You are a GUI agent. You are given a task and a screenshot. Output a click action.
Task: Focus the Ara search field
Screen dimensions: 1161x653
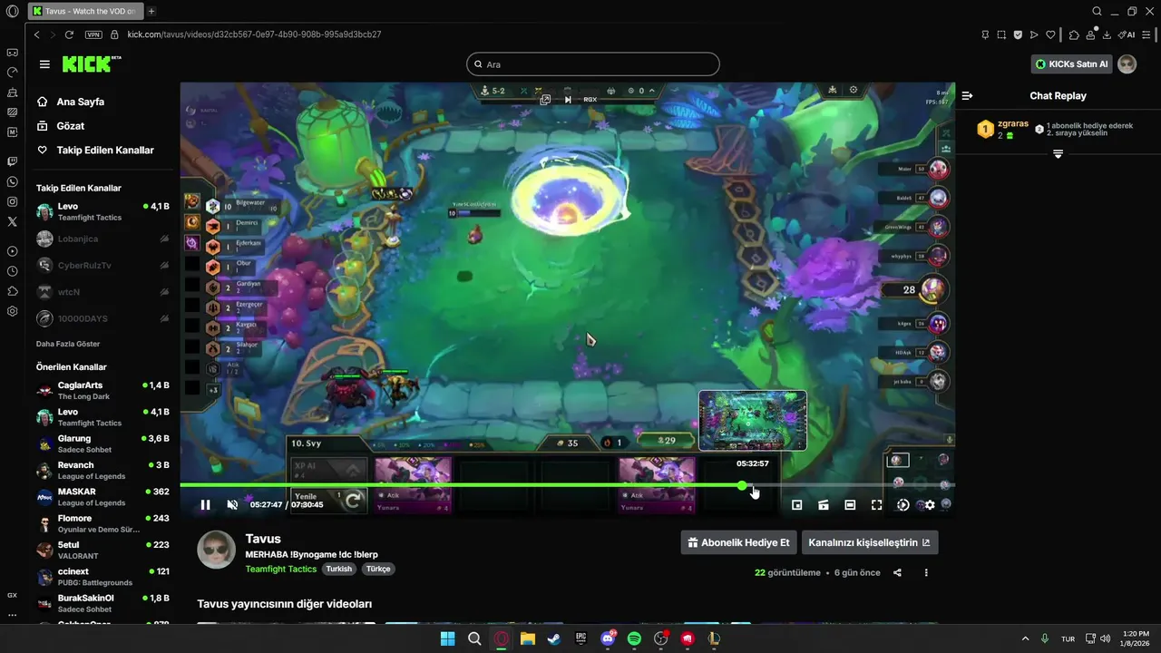coord(592,64)
